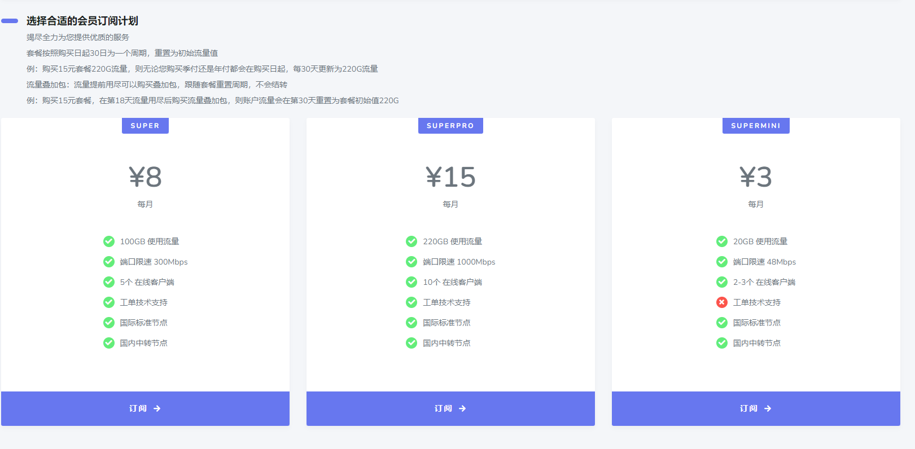Click check icon next to 48Mbps speed limit
This screenshot has height=449, width=915.
click(x=721, y=262)
